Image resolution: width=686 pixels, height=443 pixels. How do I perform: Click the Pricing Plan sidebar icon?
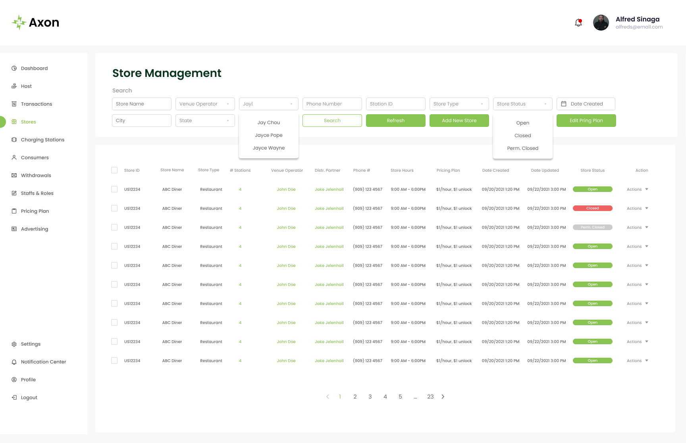coord(14,211)
